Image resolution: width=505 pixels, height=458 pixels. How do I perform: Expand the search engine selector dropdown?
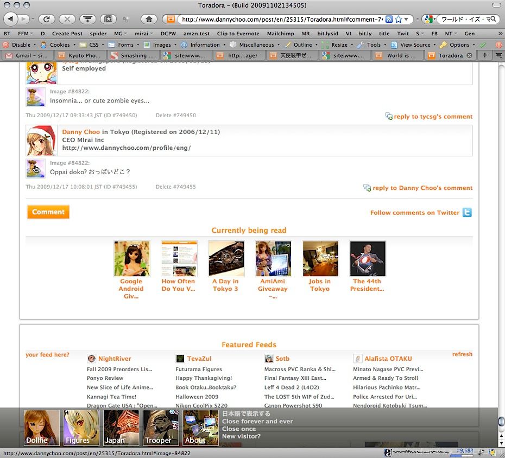(430, 19)
